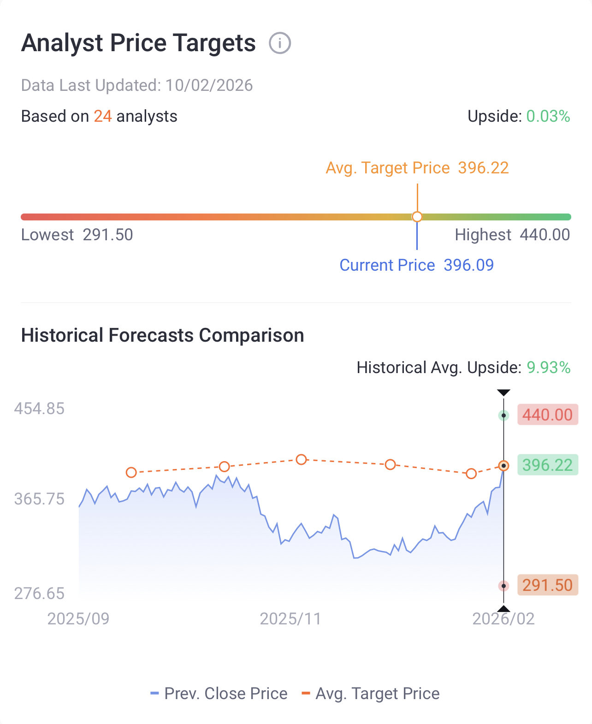Click the green dot at highest target

[504, 415]
